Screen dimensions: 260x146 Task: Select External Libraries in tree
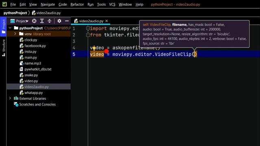[32, 99]
